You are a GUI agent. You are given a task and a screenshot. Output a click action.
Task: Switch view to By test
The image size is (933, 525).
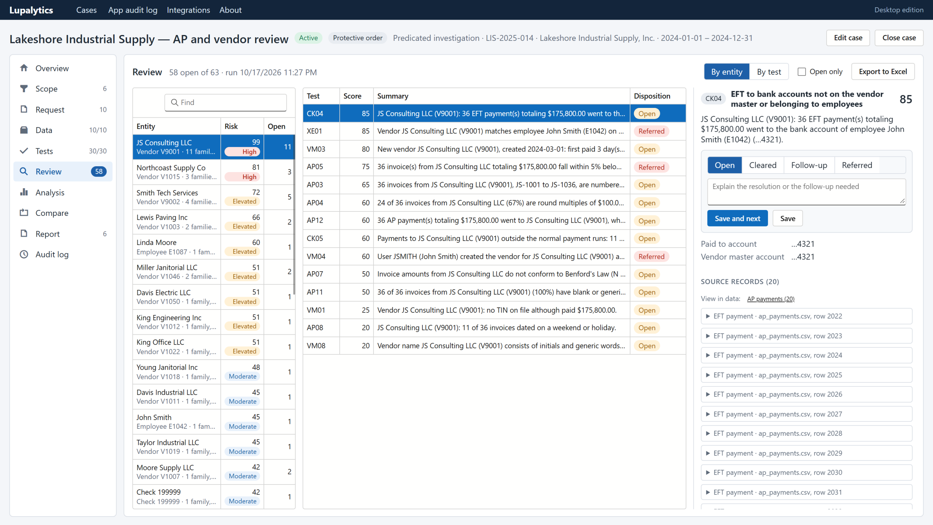coord(769,72)
